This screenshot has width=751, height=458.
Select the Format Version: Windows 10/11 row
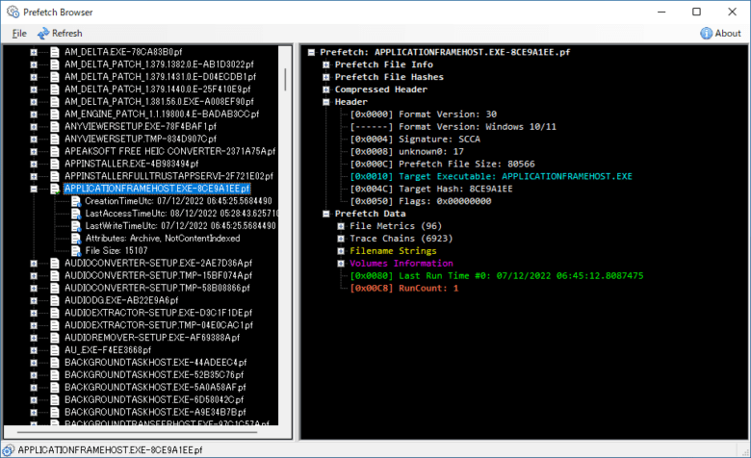tap(453, 127)
